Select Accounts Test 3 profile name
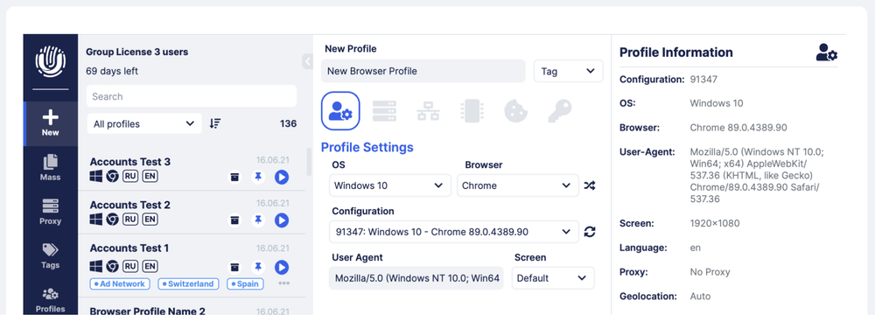875x315 pixels. [x=130, y=161]
